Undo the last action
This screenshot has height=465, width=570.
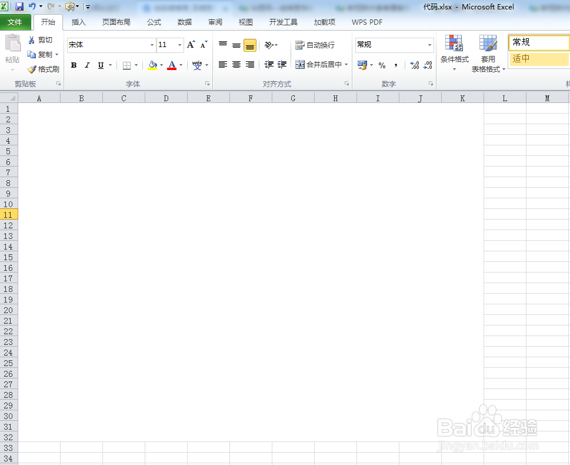[x=32, y=6]
